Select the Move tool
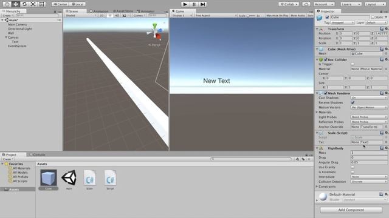This screenshot has height=218, width=389. (16, 4)
